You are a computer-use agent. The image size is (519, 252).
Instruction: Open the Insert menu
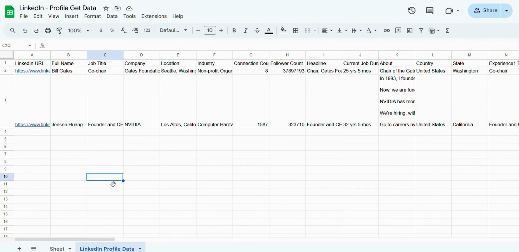click(72, 16)
